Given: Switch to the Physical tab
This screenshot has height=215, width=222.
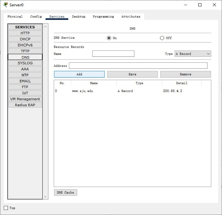Looking at the screenshot, I should (x=15, y=17).
